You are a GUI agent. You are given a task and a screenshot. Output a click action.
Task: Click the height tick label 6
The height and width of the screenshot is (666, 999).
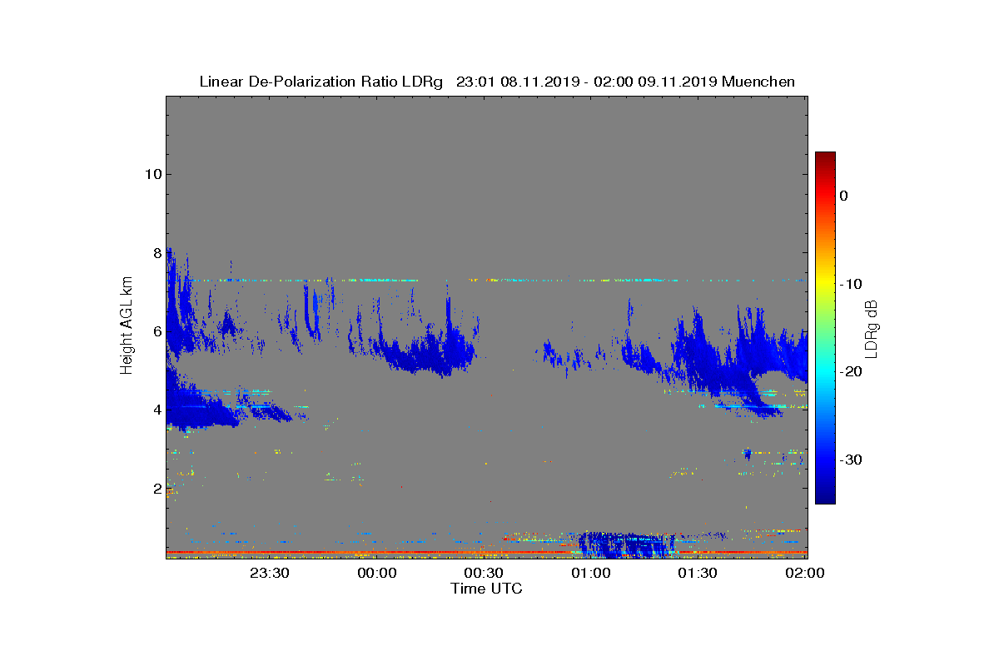point(156,331)
